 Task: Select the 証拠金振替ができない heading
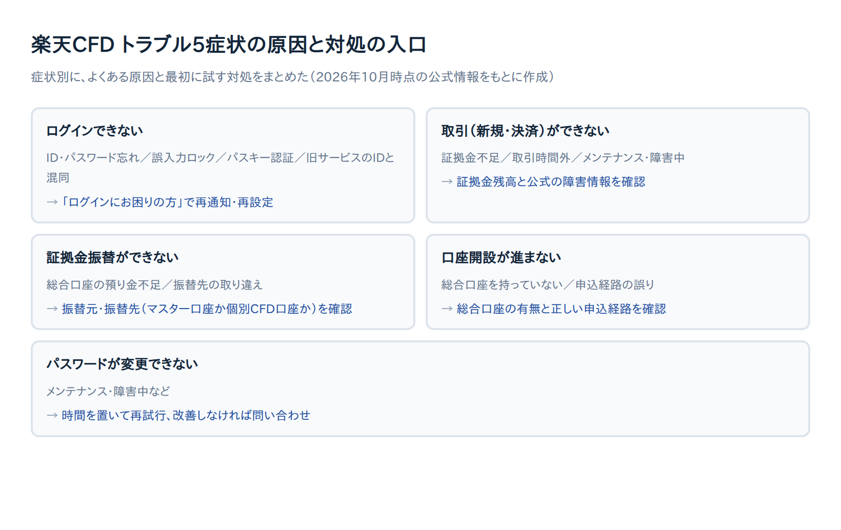pyautogui.click(x=112, y=257)
